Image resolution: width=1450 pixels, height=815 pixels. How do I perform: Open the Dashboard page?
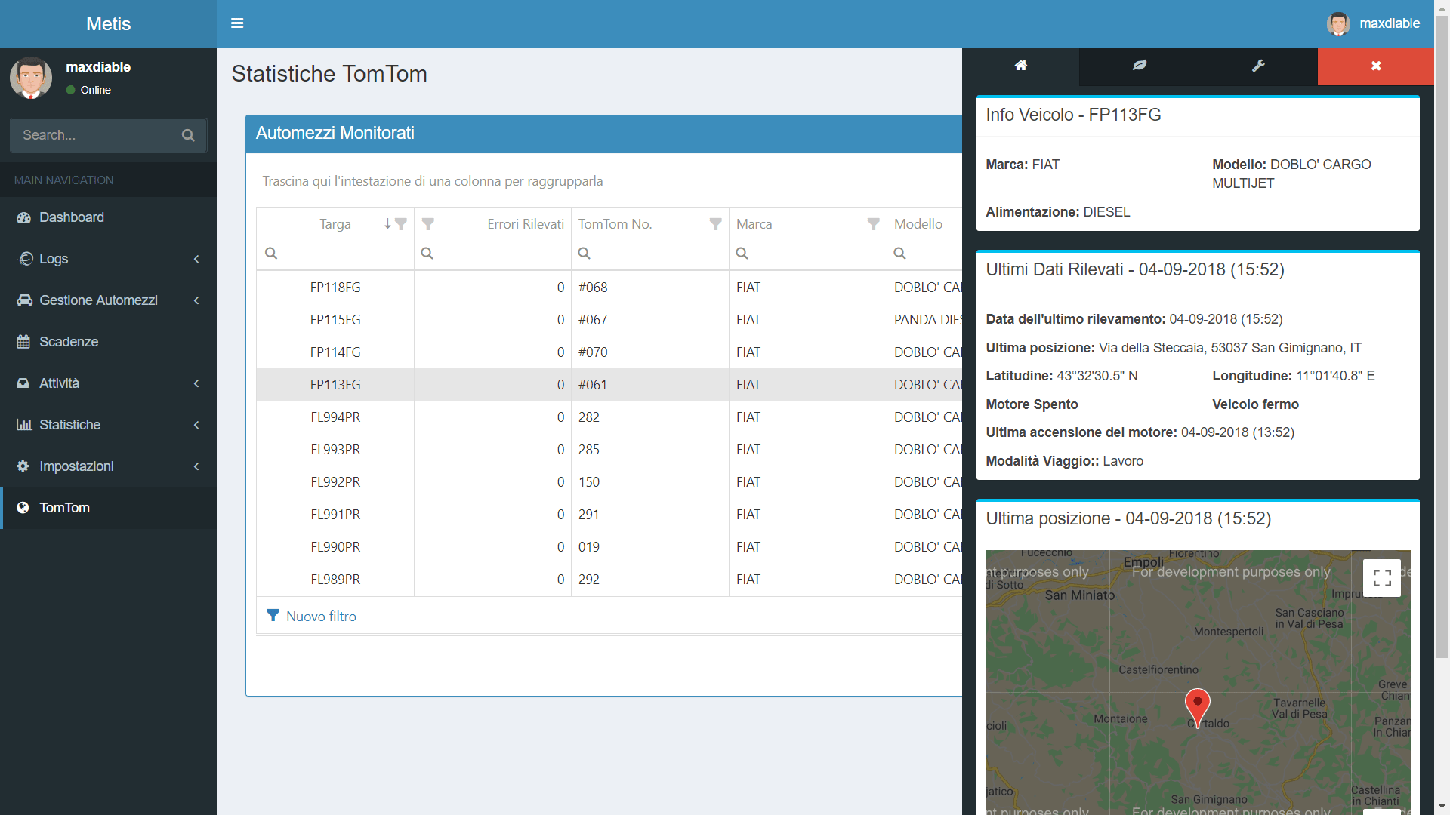72,217
